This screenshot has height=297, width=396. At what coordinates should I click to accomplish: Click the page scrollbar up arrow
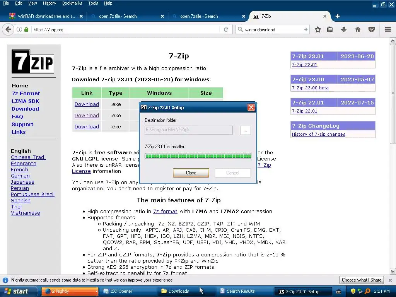click(393, 41)
